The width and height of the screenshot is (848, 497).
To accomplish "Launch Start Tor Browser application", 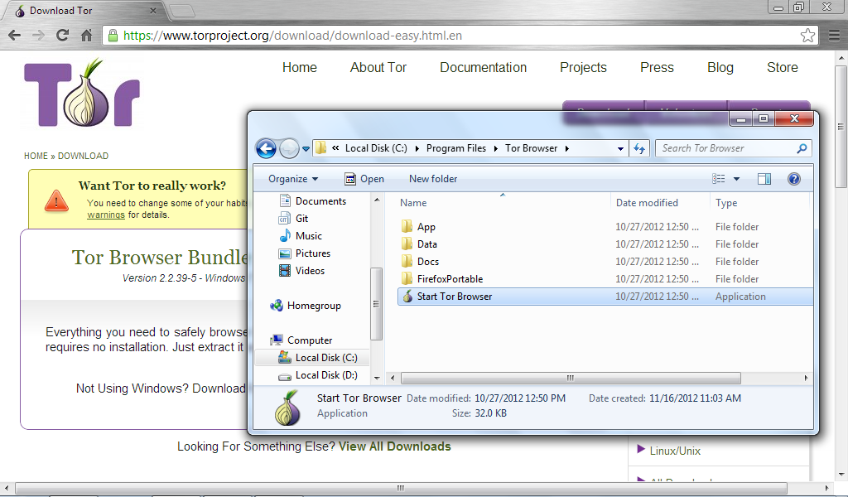I will click(454, 296).
